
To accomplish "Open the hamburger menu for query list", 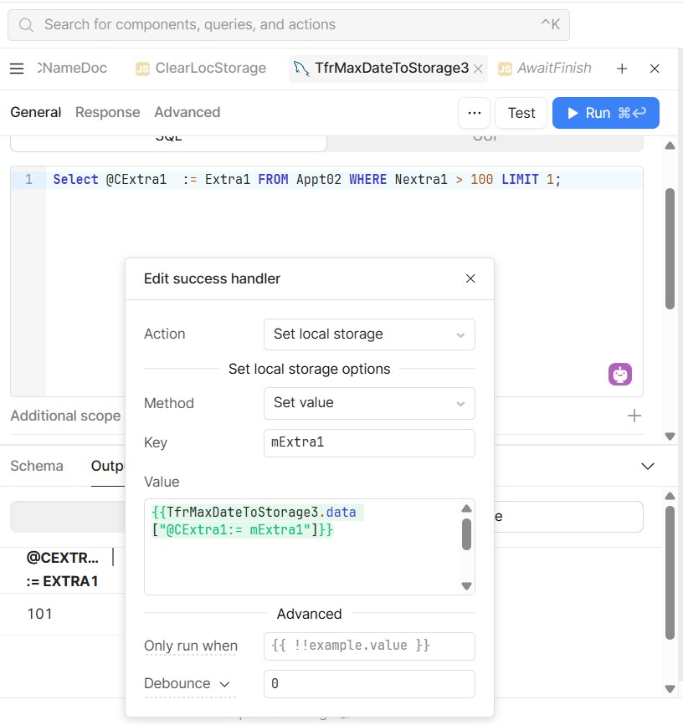I will pyautogui.click(x=17, y=69).
